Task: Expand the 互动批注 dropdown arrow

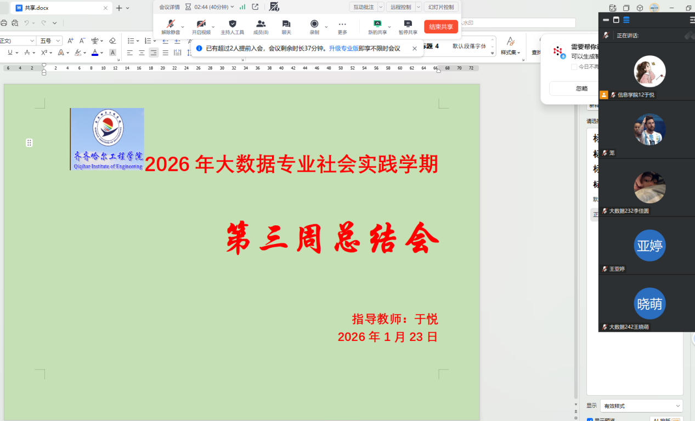Action: [381, 7]
